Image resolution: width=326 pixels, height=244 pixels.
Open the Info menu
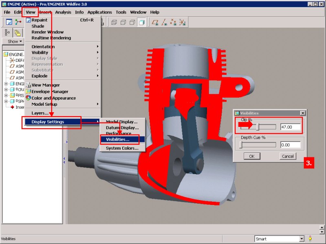coord(79,12)
